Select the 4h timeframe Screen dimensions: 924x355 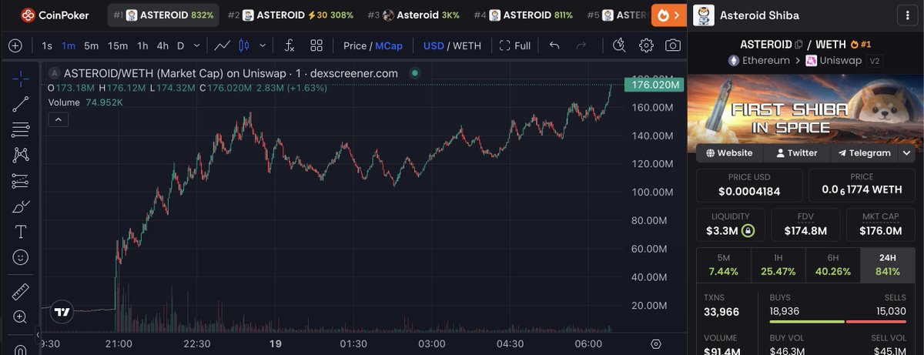162,45
